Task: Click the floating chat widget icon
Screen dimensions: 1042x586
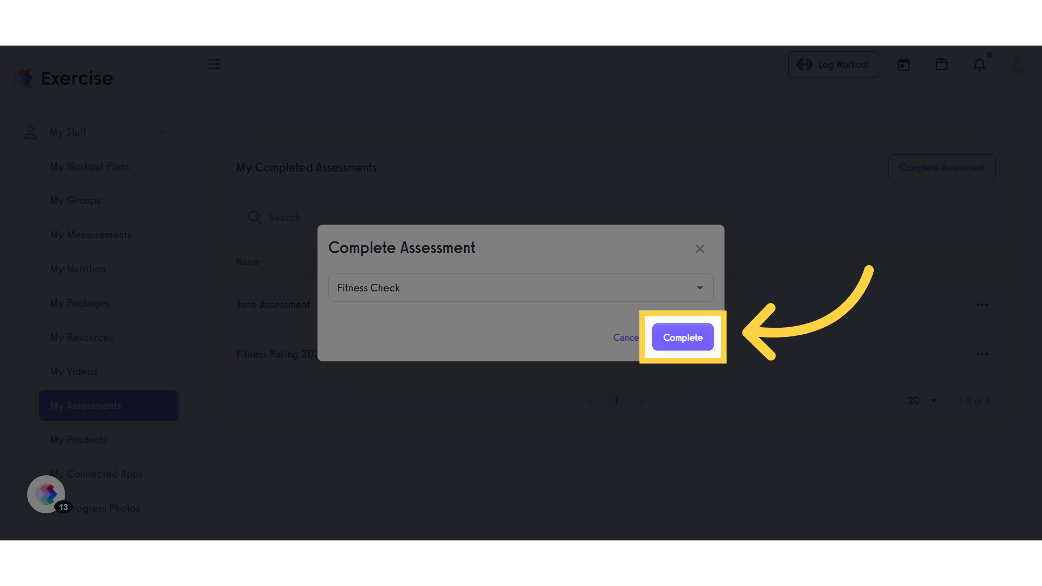Action: [x=46, y=494]
